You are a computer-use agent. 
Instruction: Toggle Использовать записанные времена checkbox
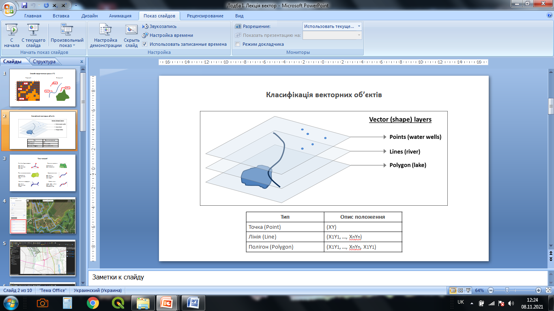(x=145, y=44)
